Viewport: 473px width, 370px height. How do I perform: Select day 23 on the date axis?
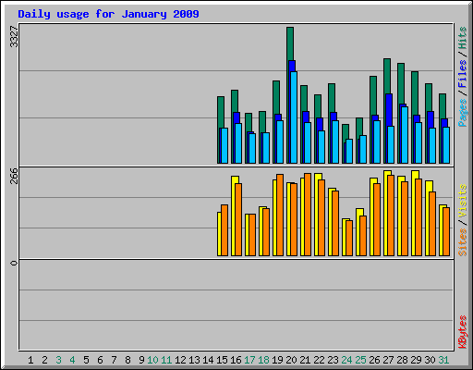pyautogui.click(x=333, y=360)
